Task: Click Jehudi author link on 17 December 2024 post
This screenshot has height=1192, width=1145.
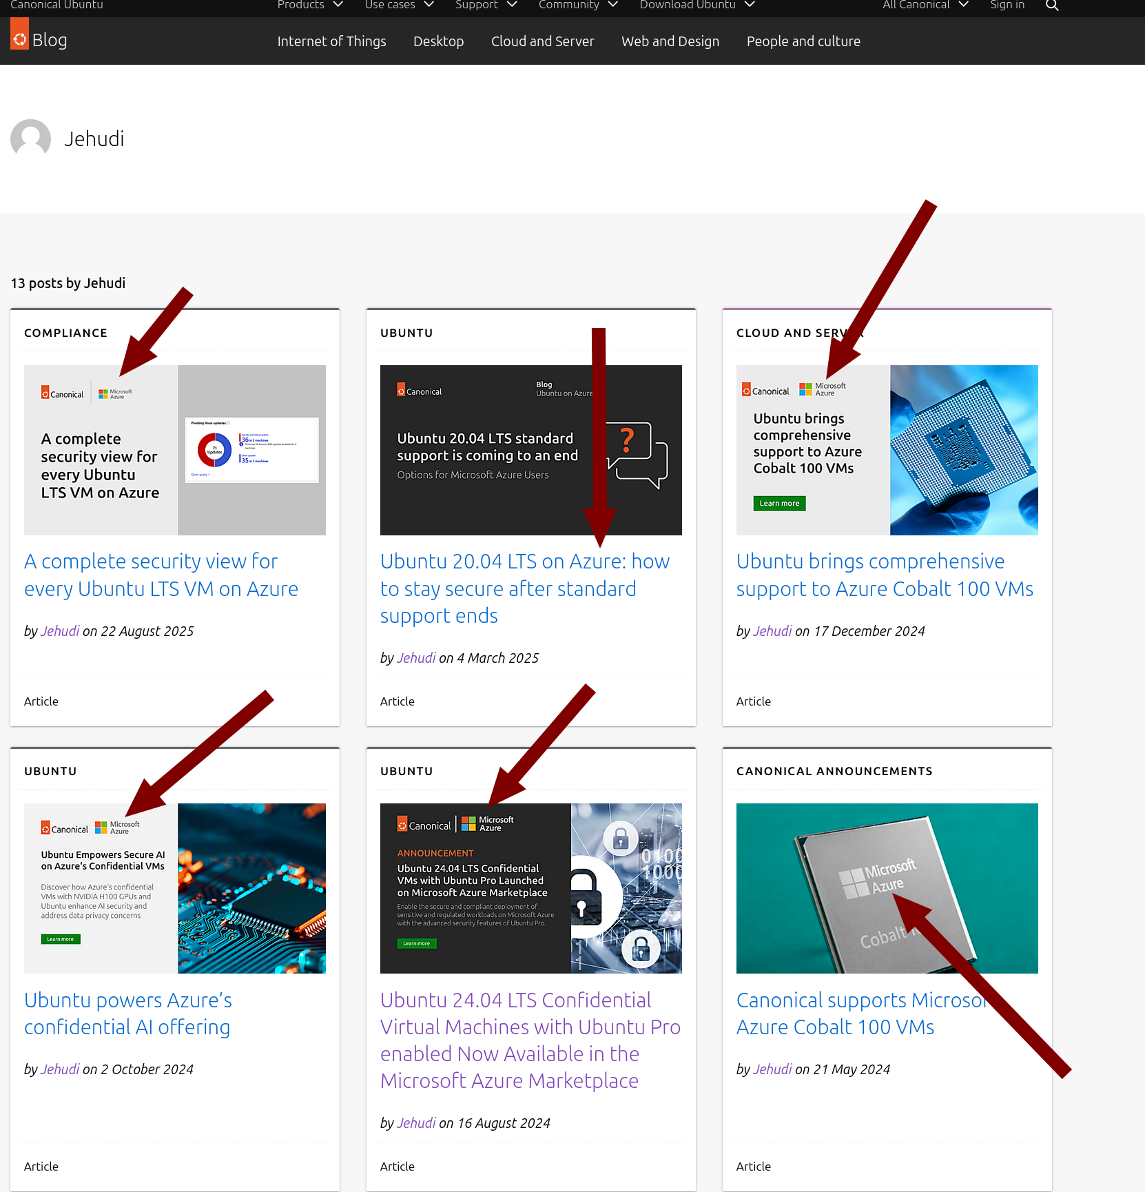Action: (773, 631)
